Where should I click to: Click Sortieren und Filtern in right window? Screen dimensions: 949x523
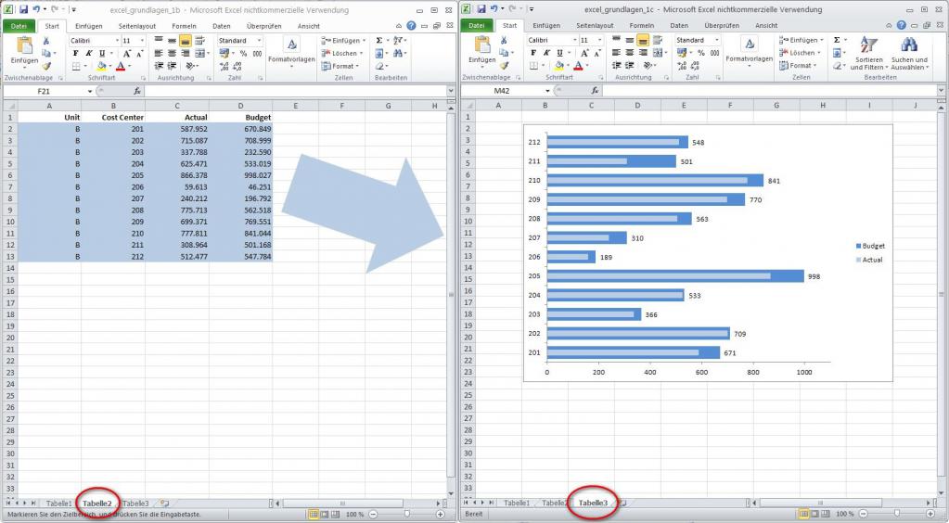coord(868,53)
